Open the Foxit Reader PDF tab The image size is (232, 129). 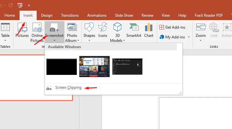pos(209,15)
